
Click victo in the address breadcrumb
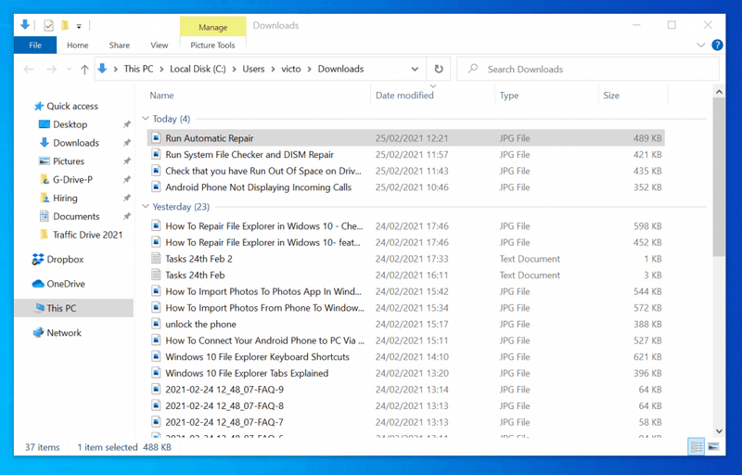point(291,69)
